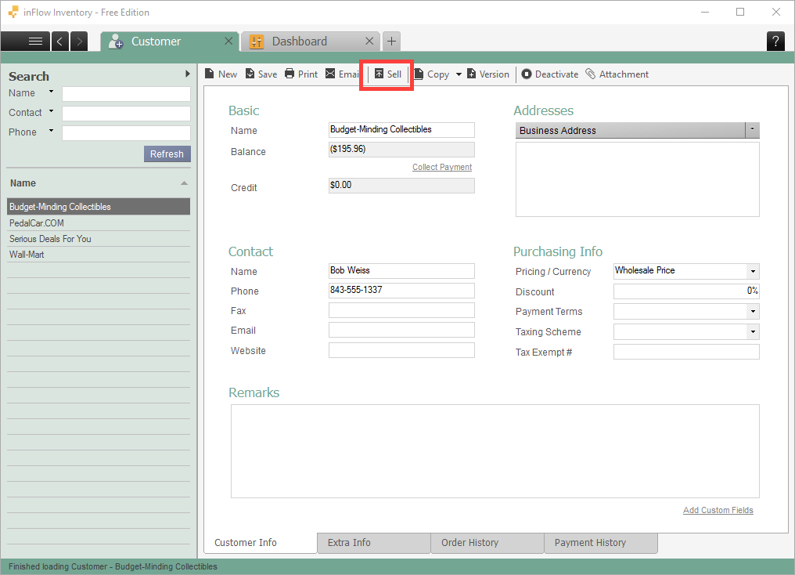Go forward with the right arrow
Screen dimensions: 795x575
(x=79, y=41)
